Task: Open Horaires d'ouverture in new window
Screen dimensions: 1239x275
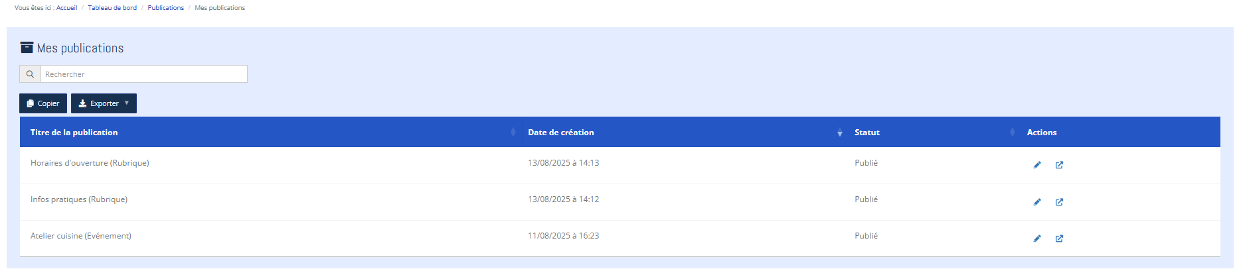Action: (x=1059, y=165)
